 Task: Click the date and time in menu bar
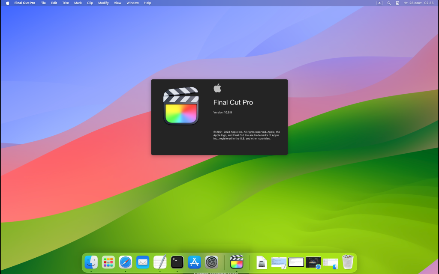pos(418,3)
